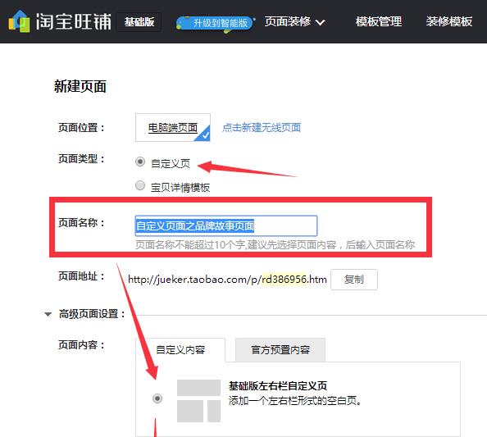The image size is (487, 437).
Task: Select the 基础版左右栏自定义页 radio button
Action: (157, 398)
